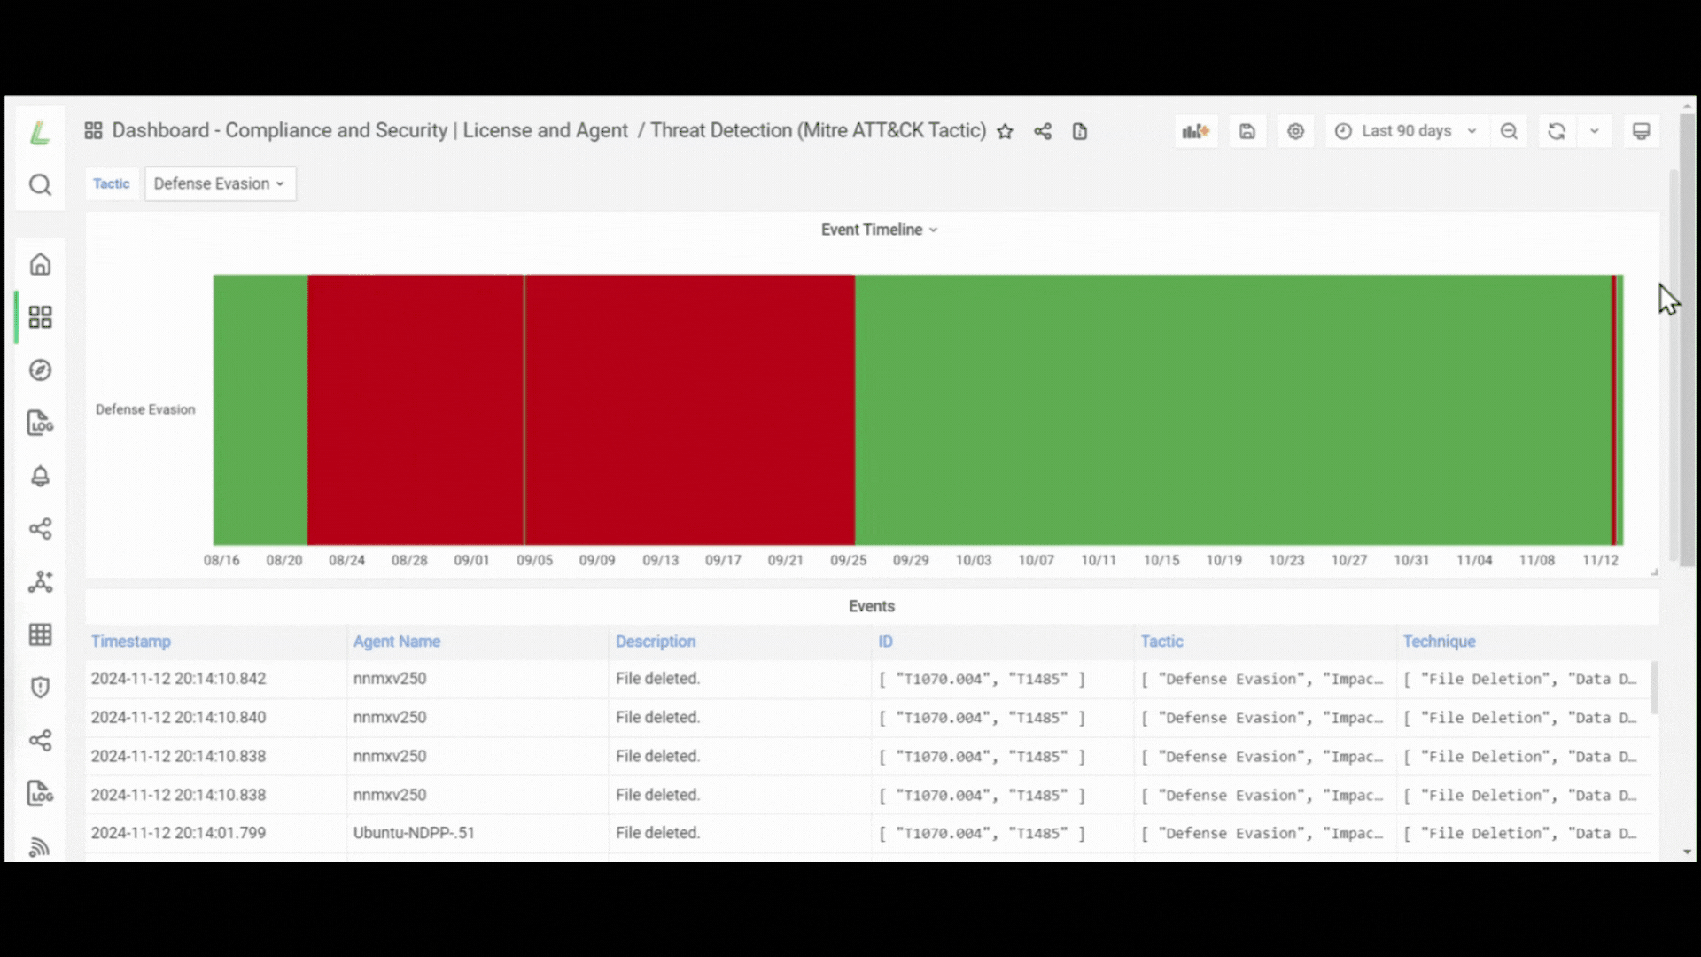Viewport: 1701px width, 957px height.
Task: Open the lower Log file icon in sidebar
Action: pos(40,793)
